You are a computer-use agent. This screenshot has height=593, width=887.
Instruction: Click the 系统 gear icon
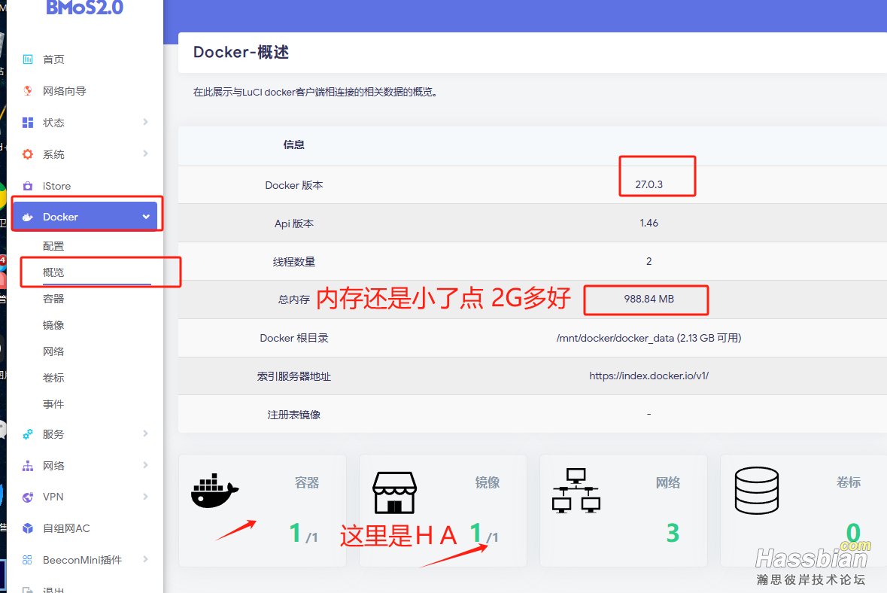pyautogui.click(x=27, y=154)
